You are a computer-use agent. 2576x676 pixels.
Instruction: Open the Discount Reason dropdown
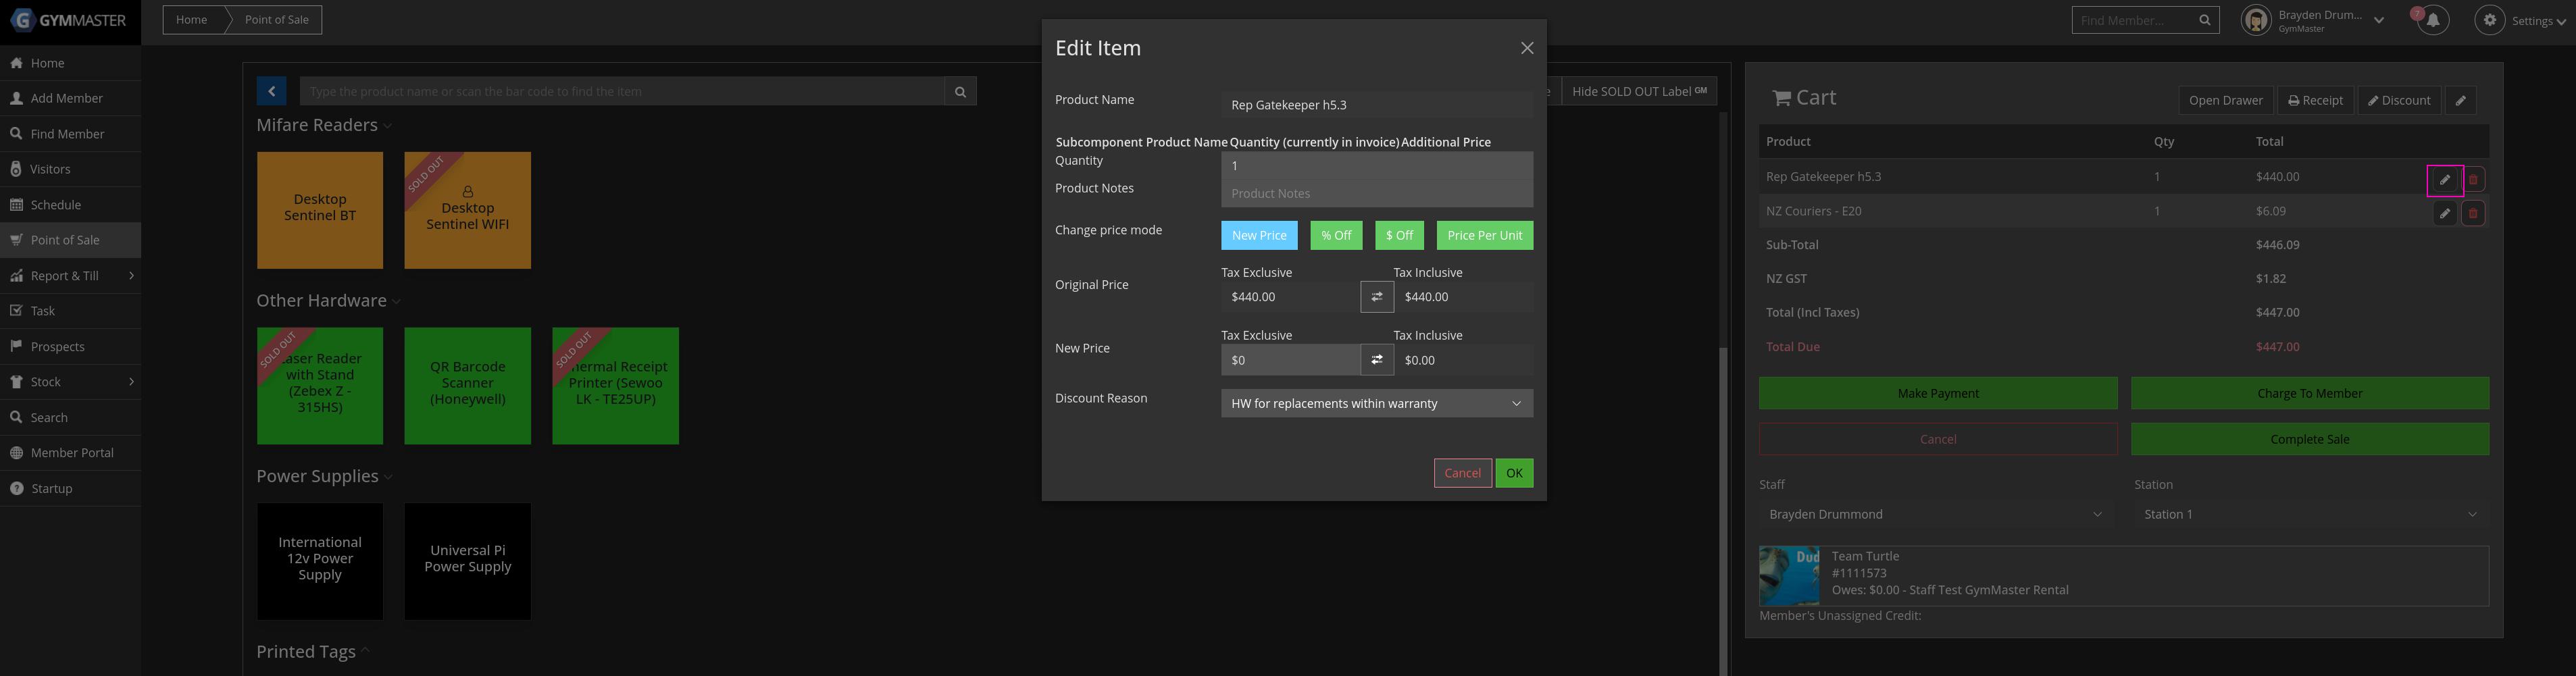1376,404
